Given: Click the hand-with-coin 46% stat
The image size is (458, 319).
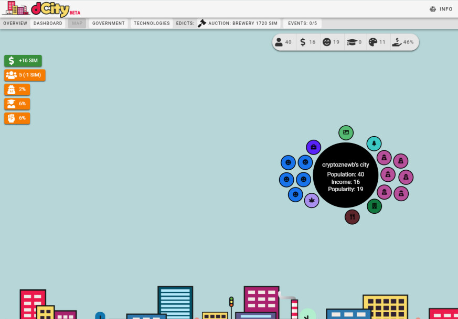Looking at the screenshot, I should coord(403,42).
